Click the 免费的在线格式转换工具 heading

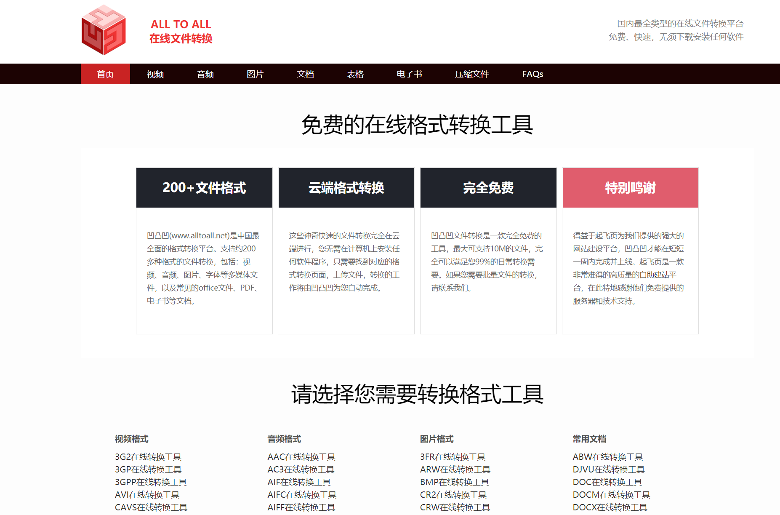coord(417,125)
